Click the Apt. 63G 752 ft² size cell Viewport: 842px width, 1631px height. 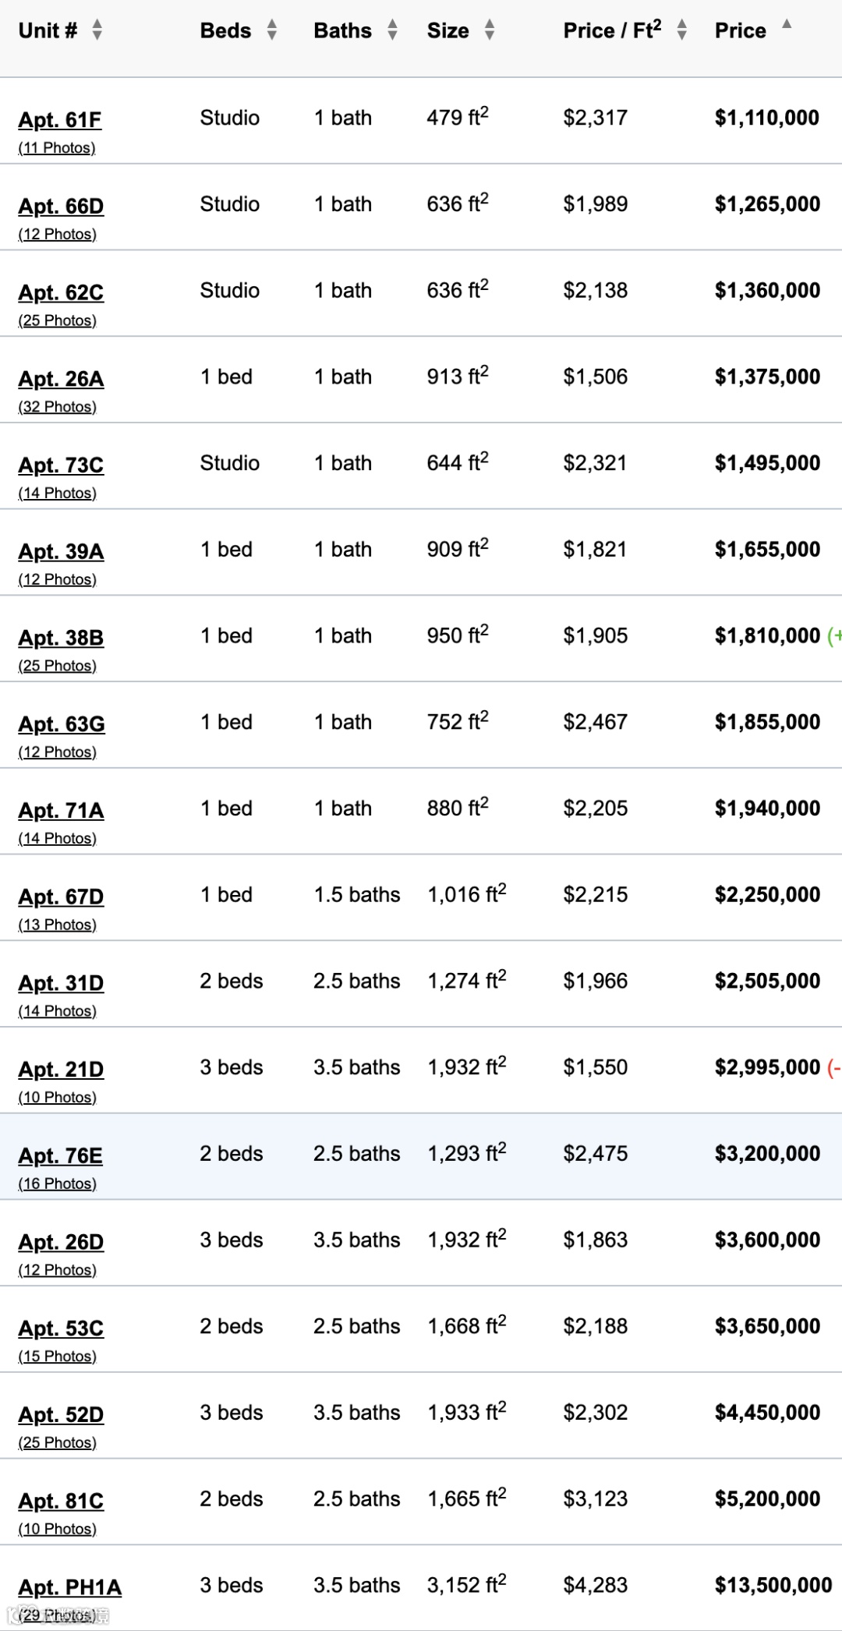point(458,722)
